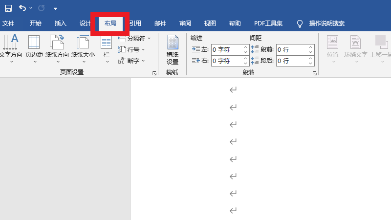This screenshot has width=391, height=220.
Task: Click the 操作说明搜索 search field
Action: (327, 23)
